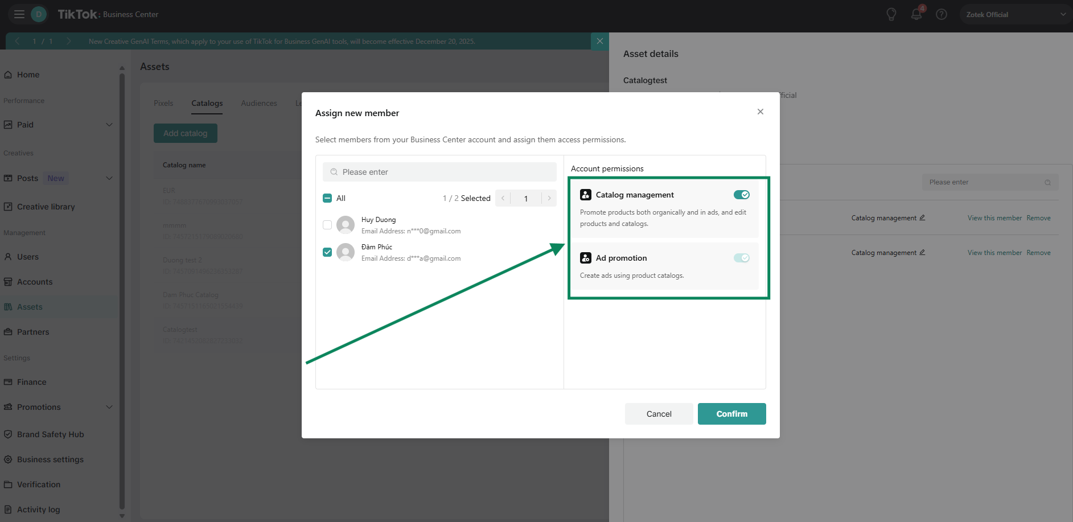Click the help question mark icon
This screenshot has width=1073, height=522.
point(942,15)
